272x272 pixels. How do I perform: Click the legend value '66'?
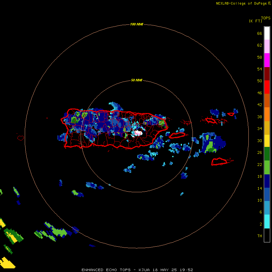(x=260, y=34)
